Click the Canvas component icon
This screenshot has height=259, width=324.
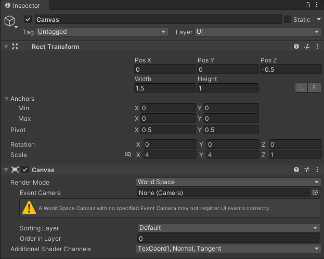[15, 170]
